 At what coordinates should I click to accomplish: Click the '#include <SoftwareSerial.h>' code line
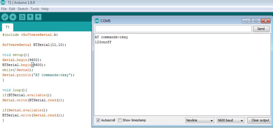pos(30,35)
